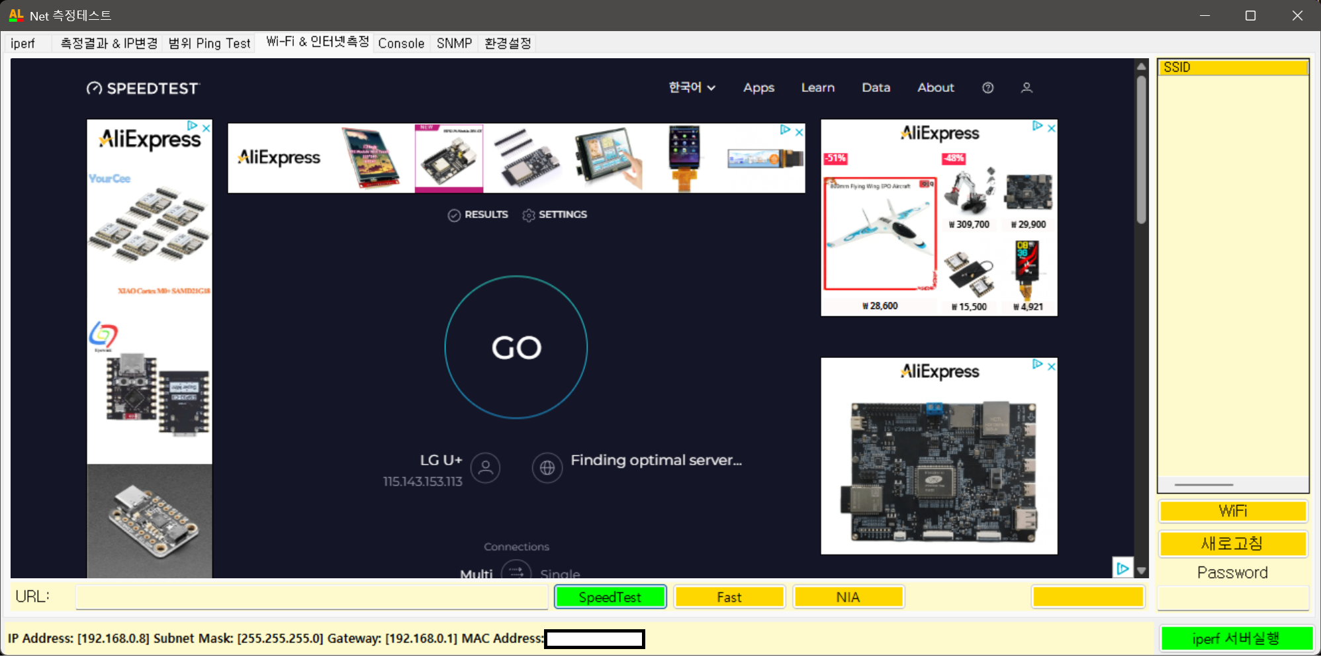The width and height of the screenshot is (1321, 657).
Task: Click the 새로고침 refresh button
Action: pos(1233,544)
